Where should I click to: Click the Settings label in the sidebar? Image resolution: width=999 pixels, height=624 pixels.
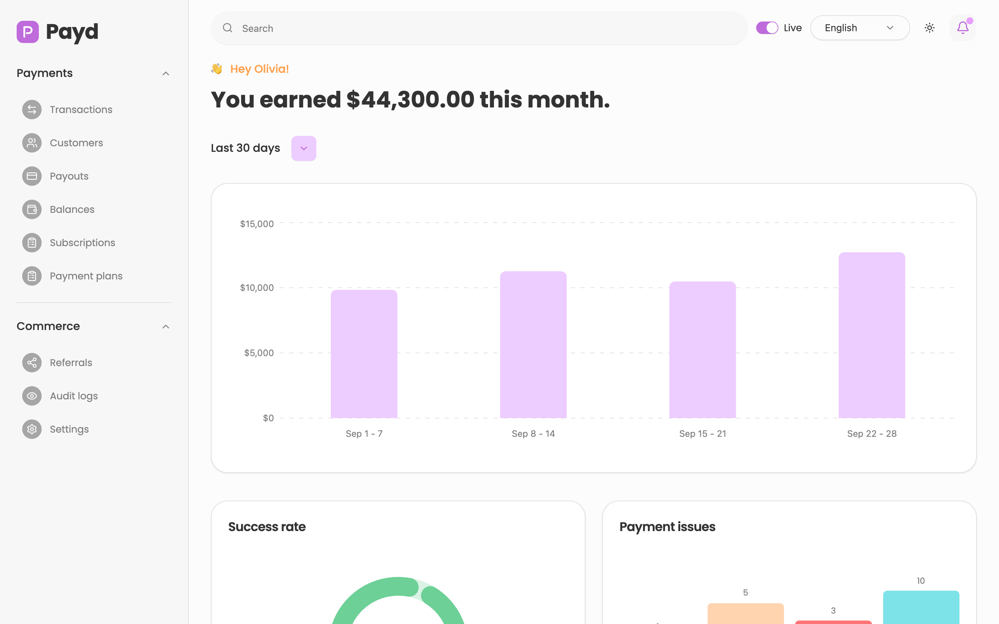pos(69,429)
